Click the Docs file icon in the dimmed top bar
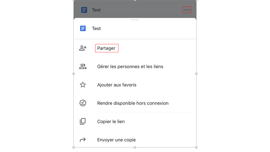 coord(84,10)
